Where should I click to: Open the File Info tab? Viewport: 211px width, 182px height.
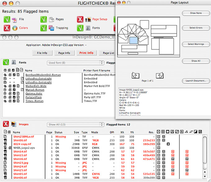42,53
